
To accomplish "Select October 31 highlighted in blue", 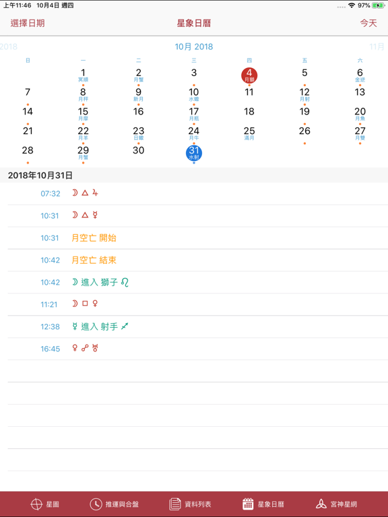I will pyautogui.click(x=194, y=153).
